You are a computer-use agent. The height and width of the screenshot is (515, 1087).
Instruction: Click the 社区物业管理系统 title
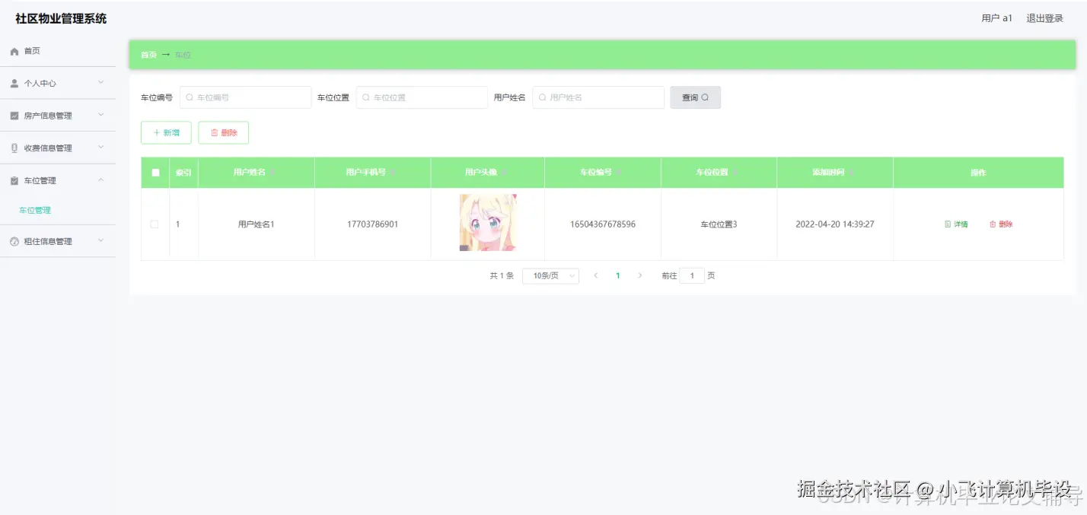click(61, 18)
